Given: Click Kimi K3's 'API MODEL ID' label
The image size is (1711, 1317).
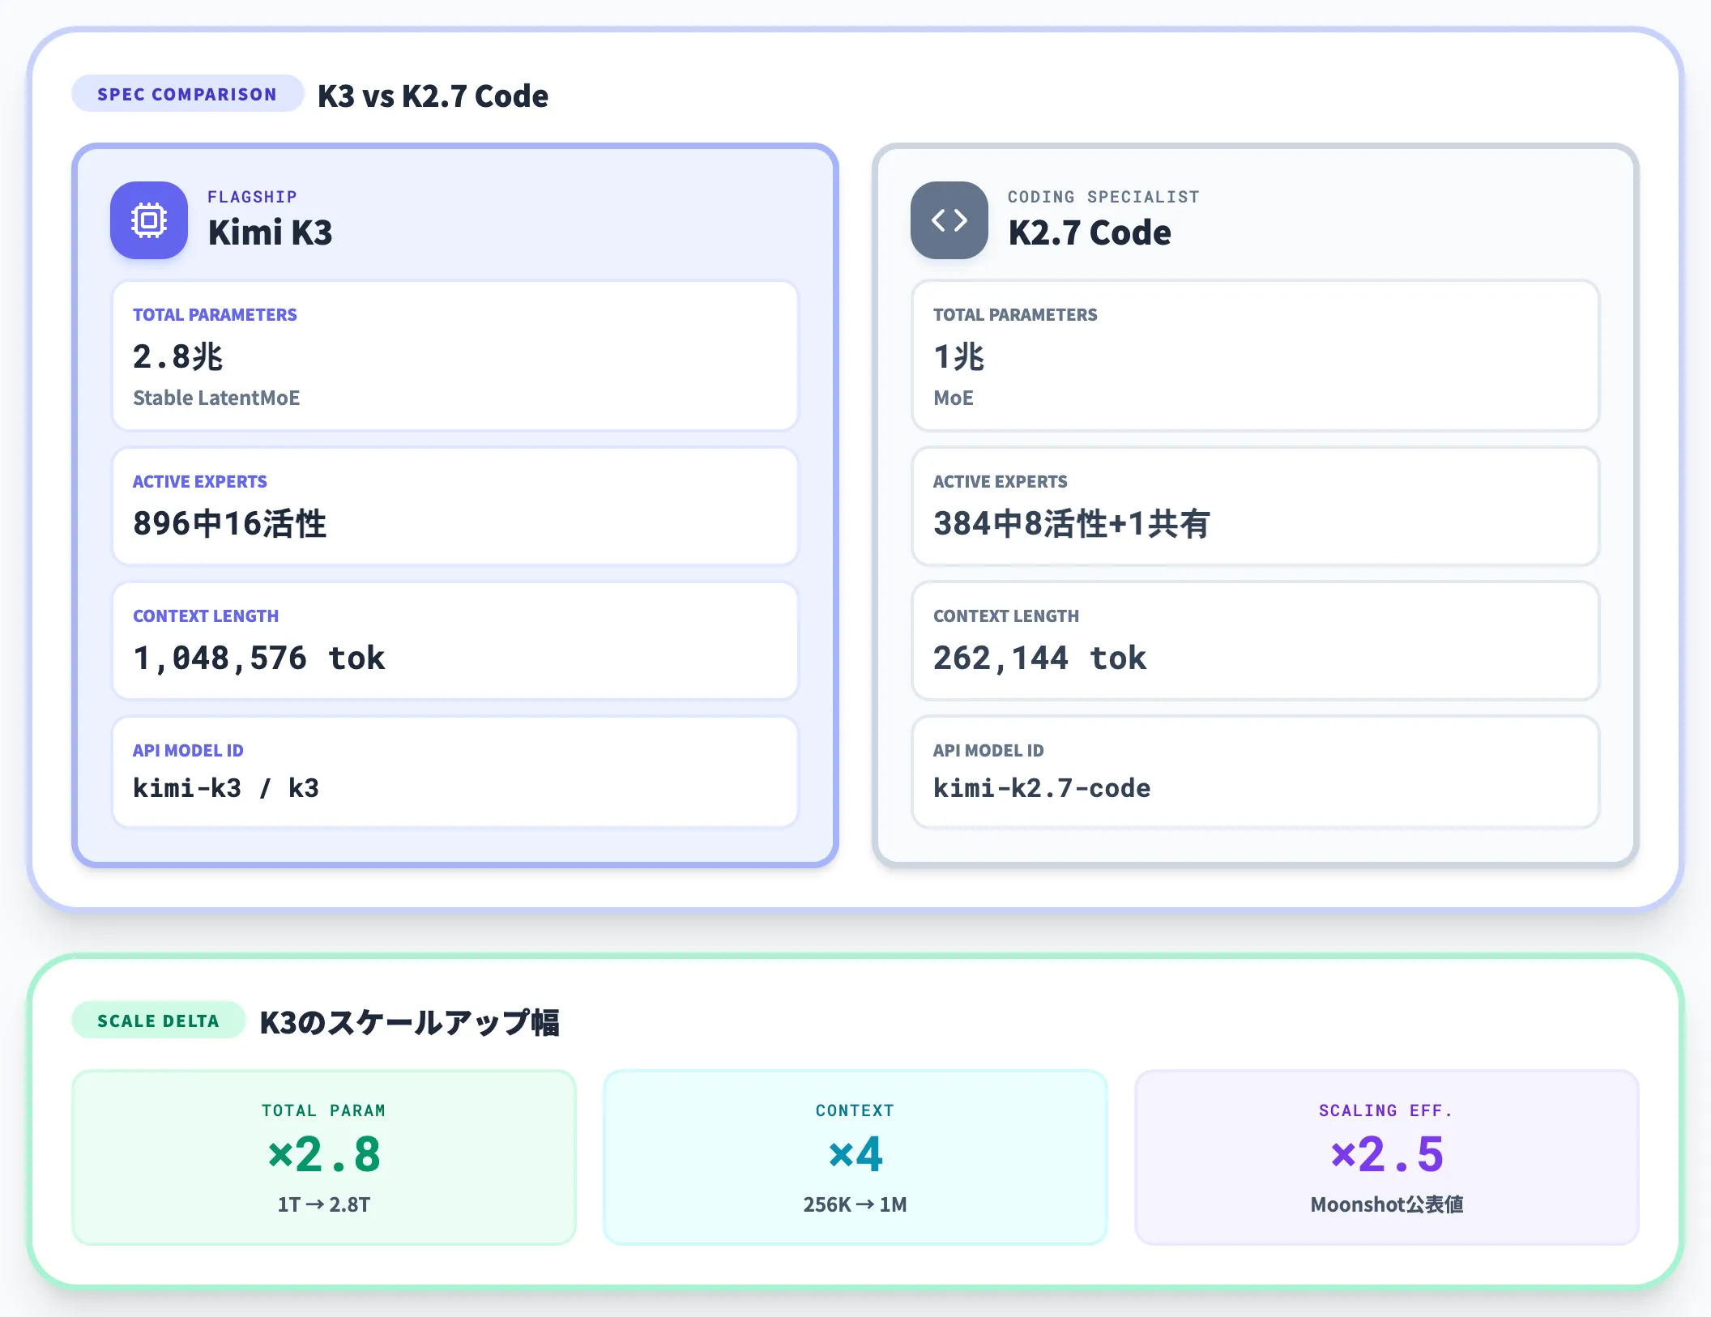Looking at the screenshot, I should click(x=188, y=750).
